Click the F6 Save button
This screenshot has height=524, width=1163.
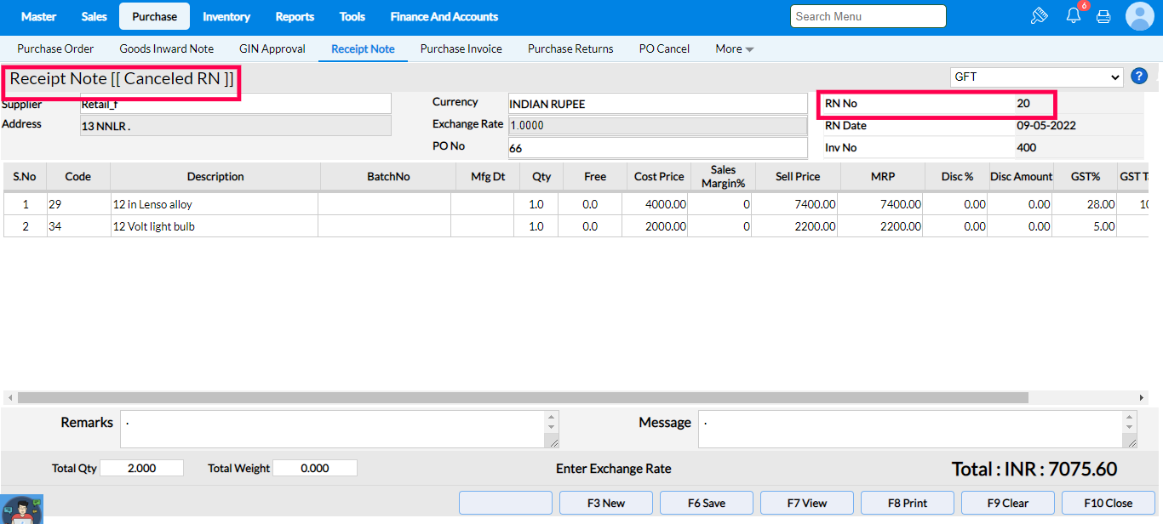coord(707,503)
